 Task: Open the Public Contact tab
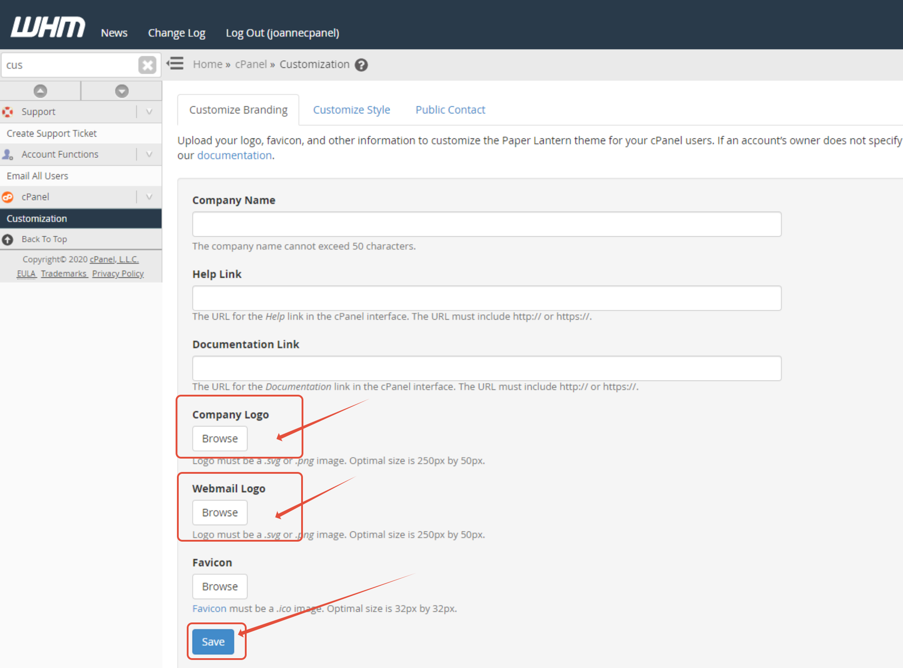(450, 110)
